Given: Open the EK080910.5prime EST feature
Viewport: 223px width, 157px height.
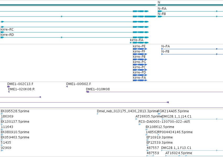Looking at the screenshot, I should click(2, 135).
